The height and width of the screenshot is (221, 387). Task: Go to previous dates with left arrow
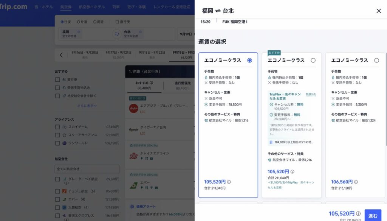pos(61,55)
